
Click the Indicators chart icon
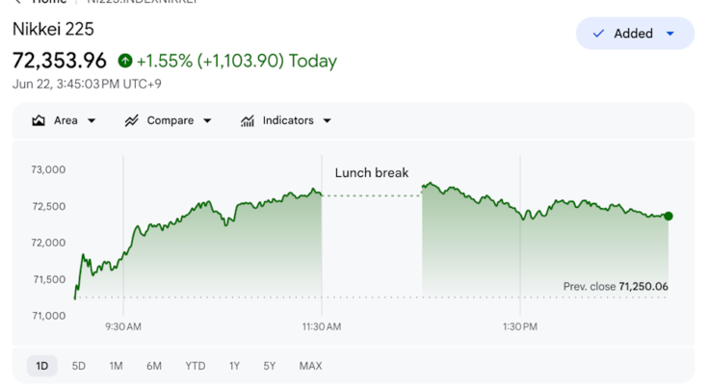point(248,120)
